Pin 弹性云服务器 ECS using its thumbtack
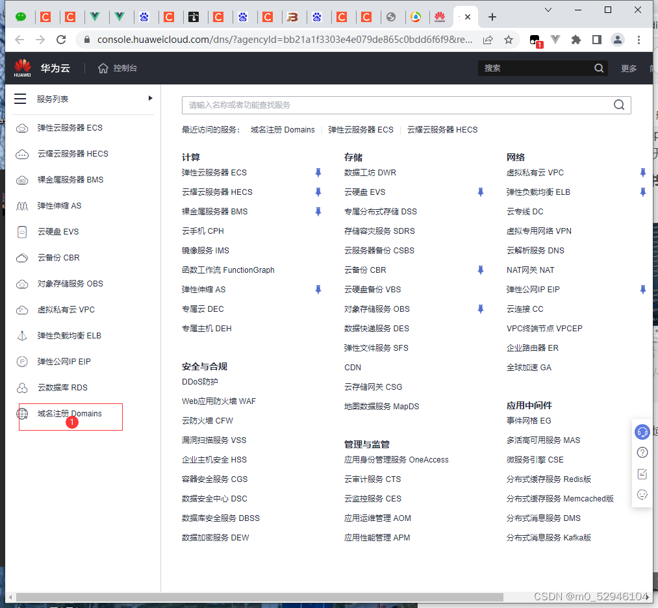This screenshot has height=608, width=658. click(318, 172)
